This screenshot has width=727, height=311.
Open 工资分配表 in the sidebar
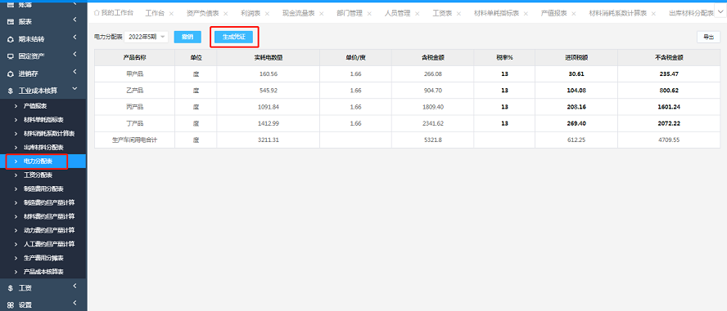pyautogui.click(x=38, y=175)
